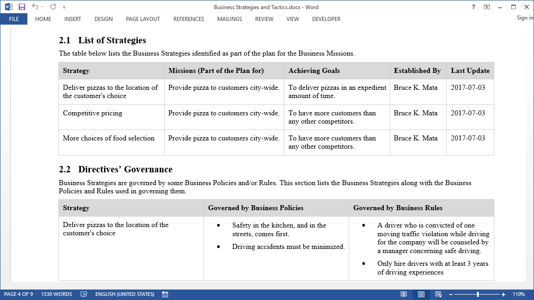Click the 1530 WORDS word count
This screenshot has height=300, width=534.
click(x=57, y=295)
